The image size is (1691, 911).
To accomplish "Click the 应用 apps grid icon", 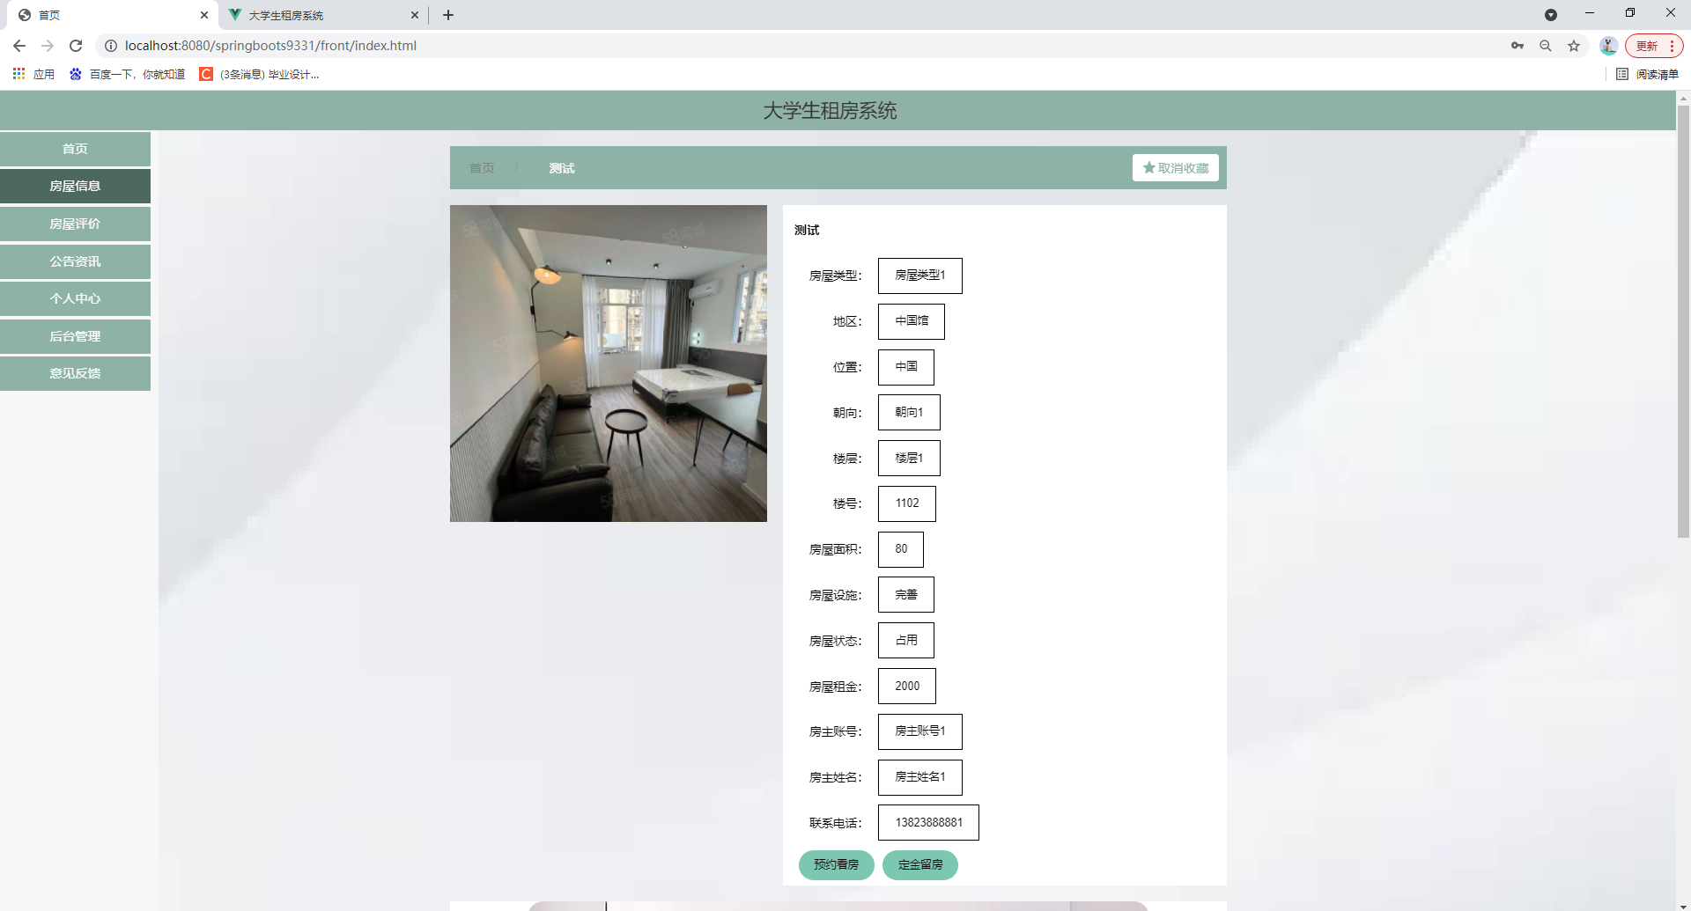I will (x=18, y=74).
